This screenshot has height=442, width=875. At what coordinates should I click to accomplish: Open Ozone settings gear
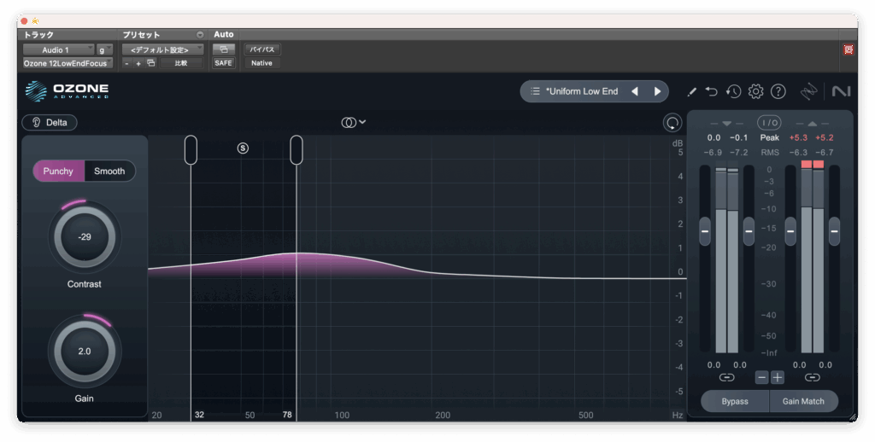[x=755, y=91]
